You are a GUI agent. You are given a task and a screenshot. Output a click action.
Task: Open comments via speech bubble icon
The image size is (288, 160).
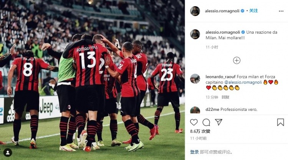(x=206, y=122)
